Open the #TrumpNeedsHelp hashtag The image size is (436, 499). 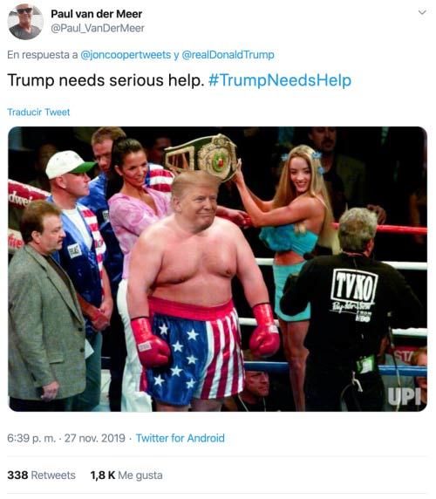click(280, 80)
